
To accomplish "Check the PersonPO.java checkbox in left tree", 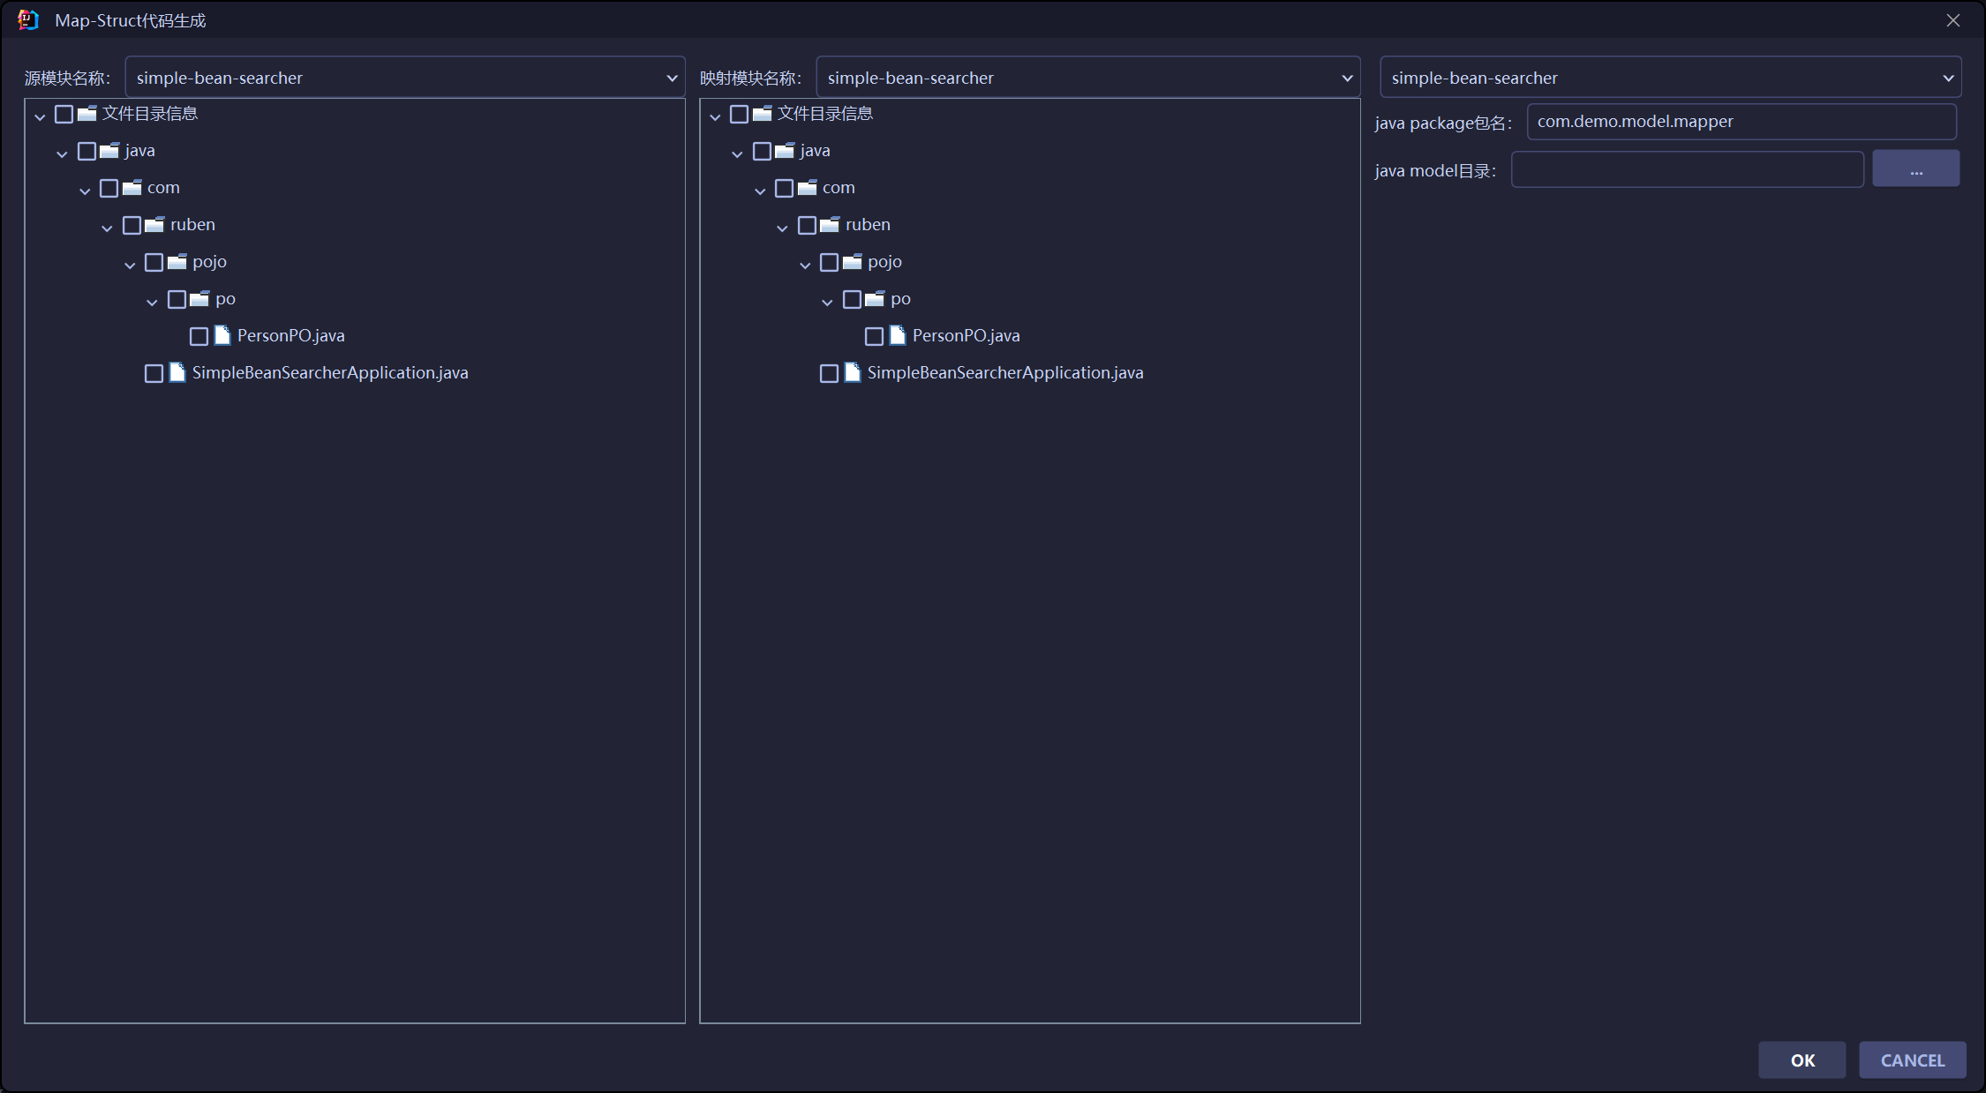I will tap(199, 336).
